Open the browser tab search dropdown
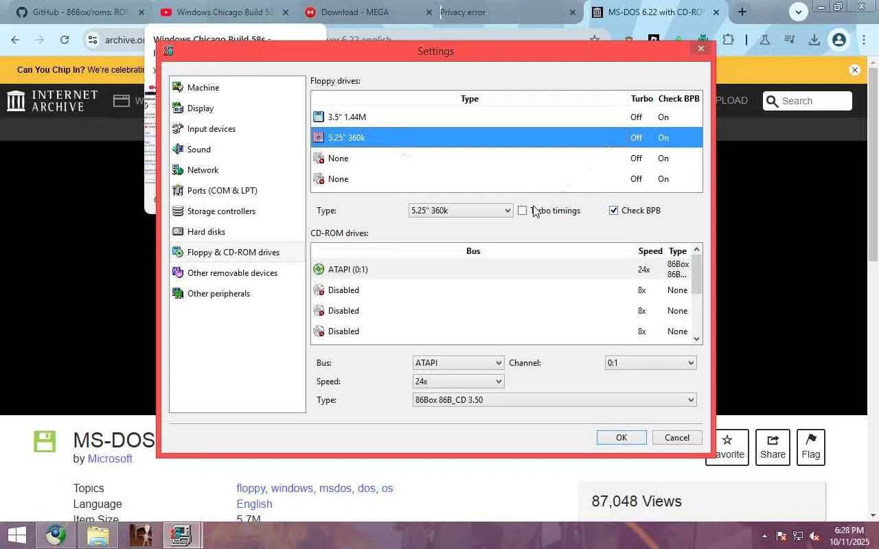The image size is (879, 549). 798,12
